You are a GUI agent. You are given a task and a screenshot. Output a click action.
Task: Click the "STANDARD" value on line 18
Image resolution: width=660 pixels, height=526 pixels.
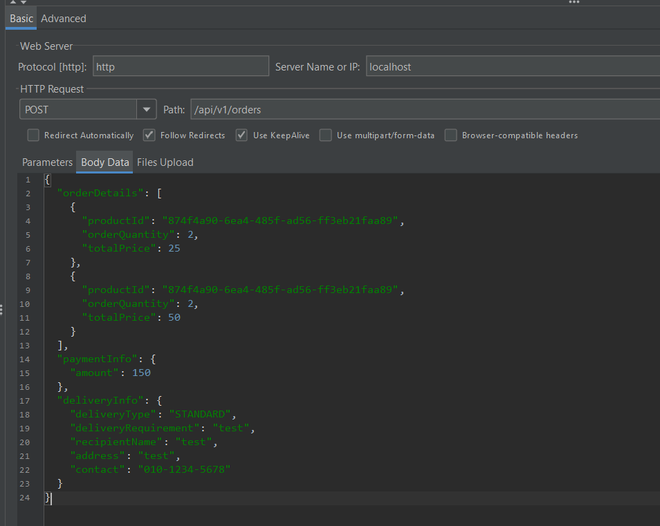coord(200,414)
